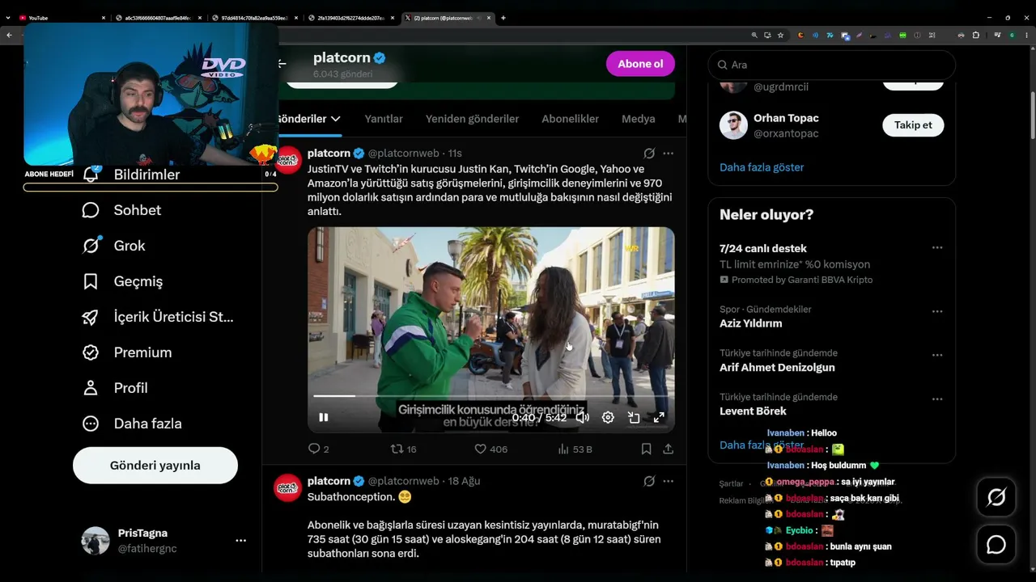
Task: Bookmark the Justin Kan post
Action: (646, 449)
